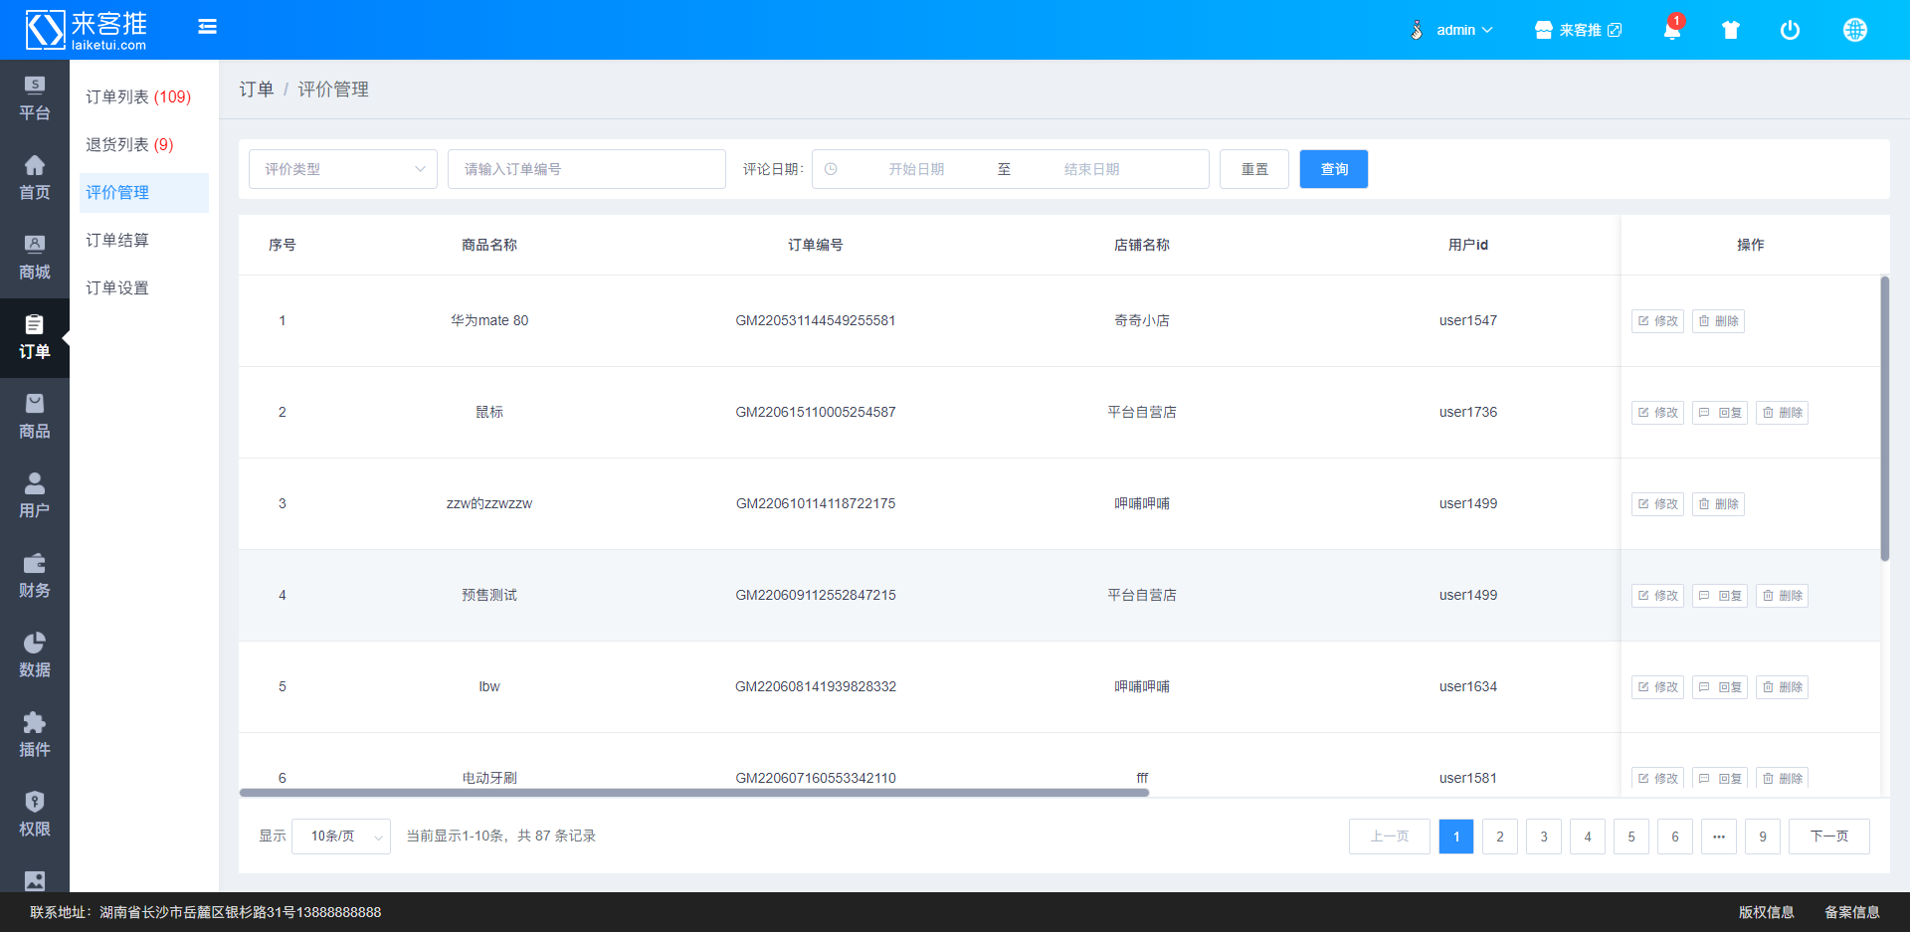
Task: Go to page 6
Action: click(1675, 837)
